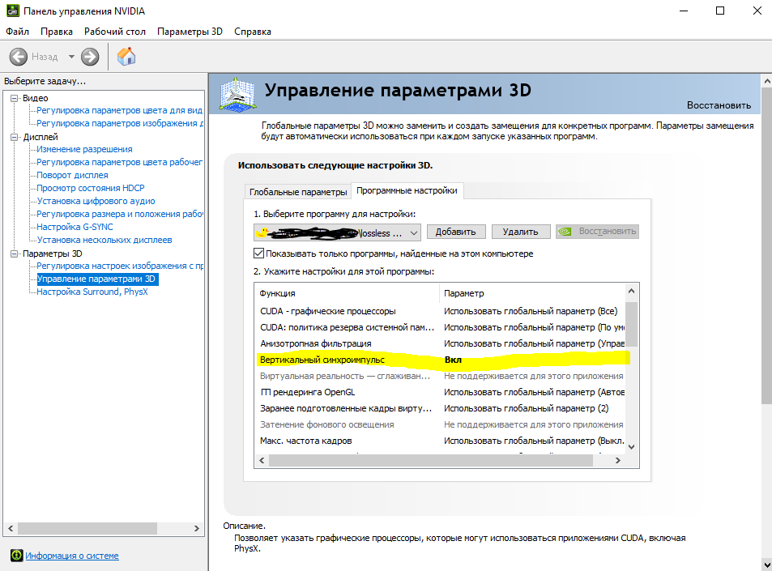This screenshot has width=772, height=571.
Task: Click settings list scroll up arrow
Action: pyautogui.click(x=632, y=292)
